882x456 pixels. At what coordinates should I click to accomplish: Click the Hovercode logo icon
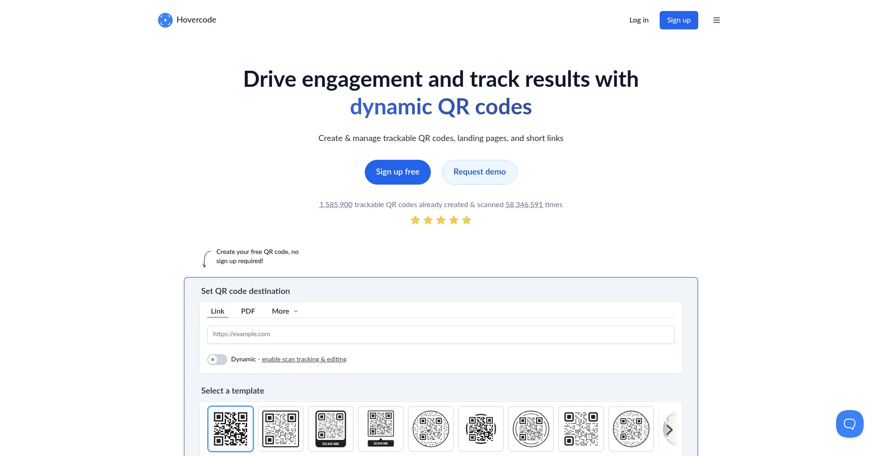pos(165,20)
